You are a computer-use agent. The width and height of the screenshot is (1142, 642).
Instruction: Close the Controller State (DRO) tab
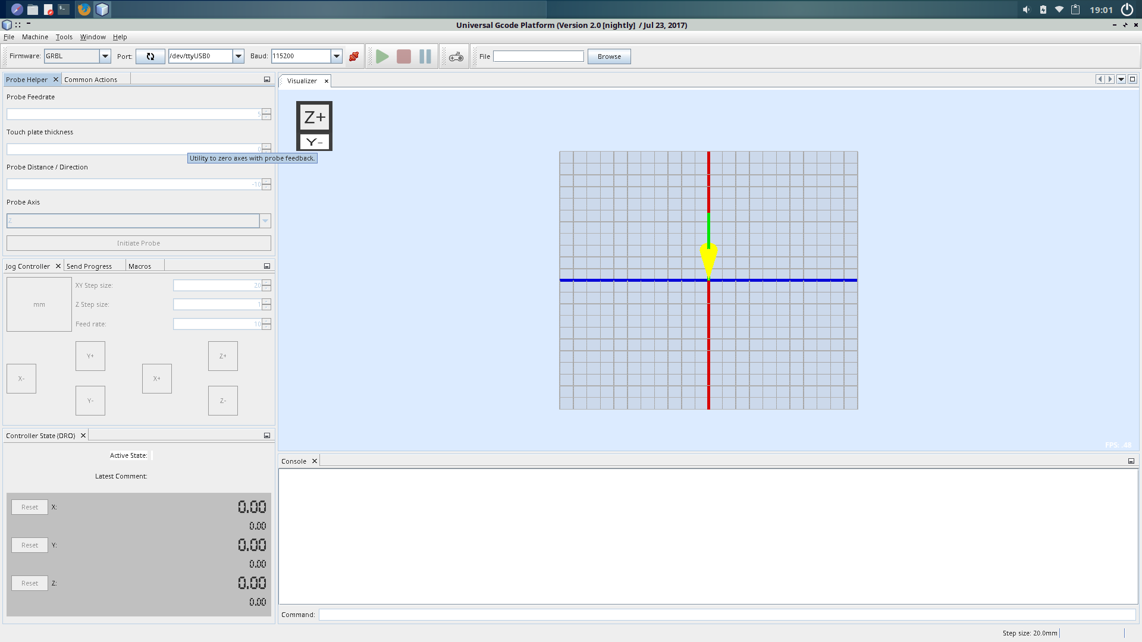(83, 436)
